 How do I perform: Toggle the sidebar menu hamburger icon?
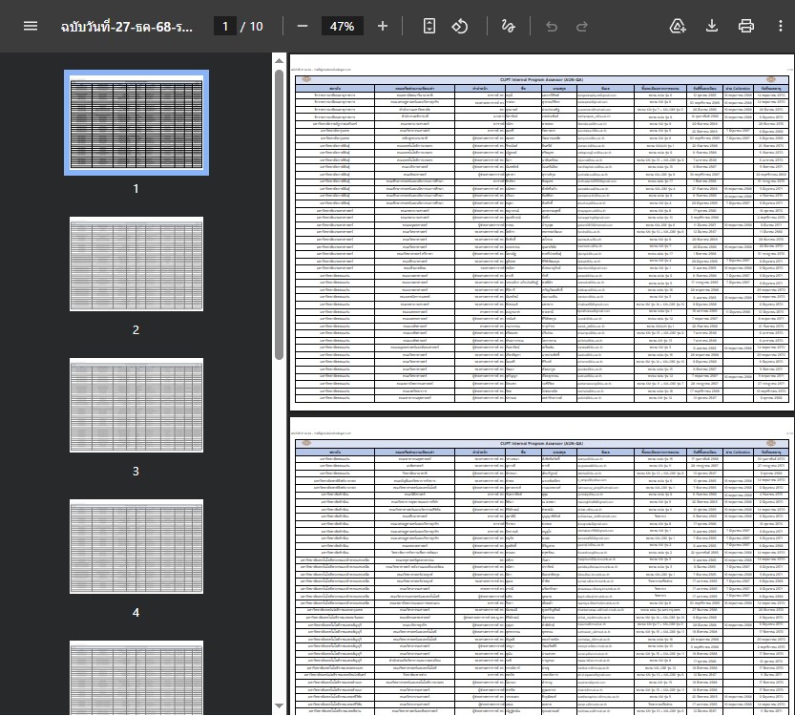(31, 26)
